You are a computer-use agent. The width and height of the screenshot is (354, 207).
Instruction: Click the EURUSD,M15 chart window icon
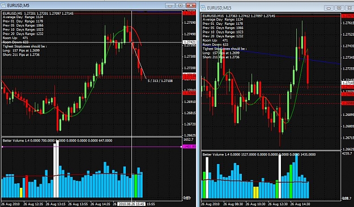point(203,8)
